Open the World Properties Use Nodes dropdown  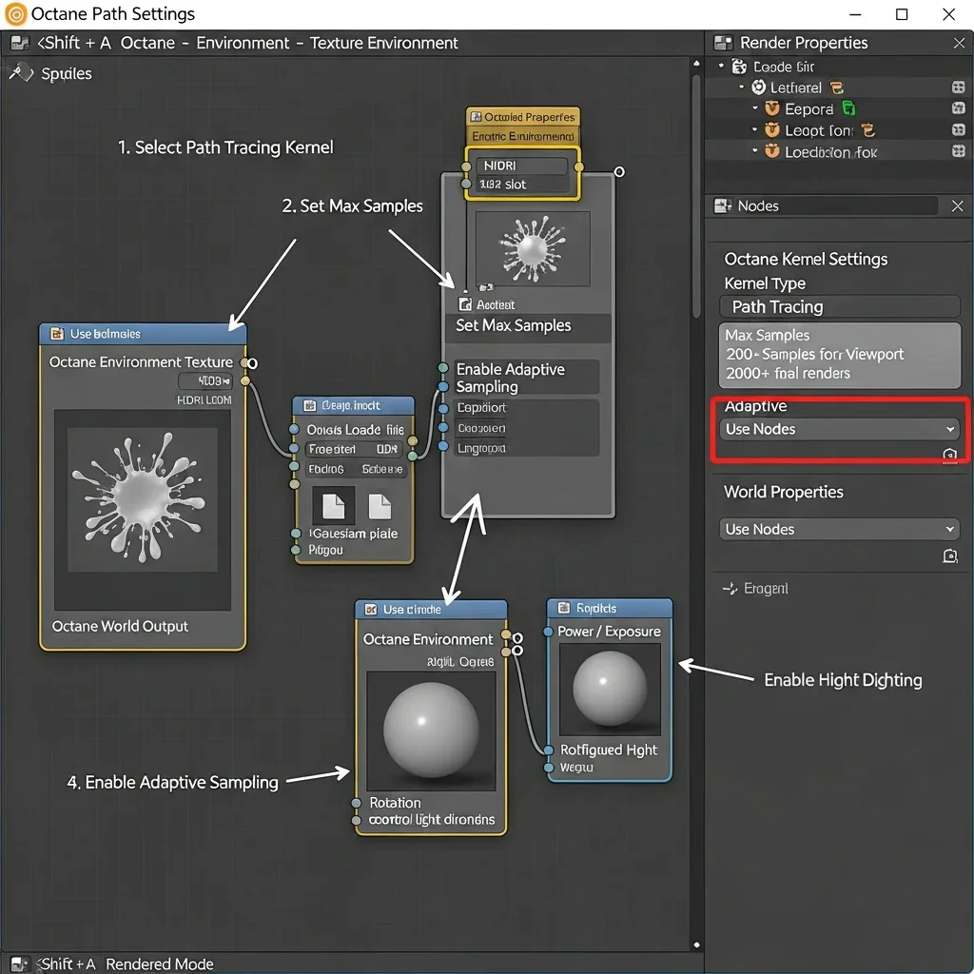839,529
